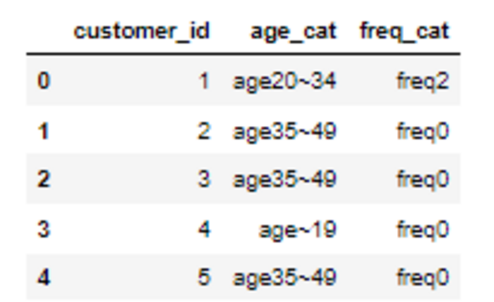Click the age_cat column header

coord(293,31)
